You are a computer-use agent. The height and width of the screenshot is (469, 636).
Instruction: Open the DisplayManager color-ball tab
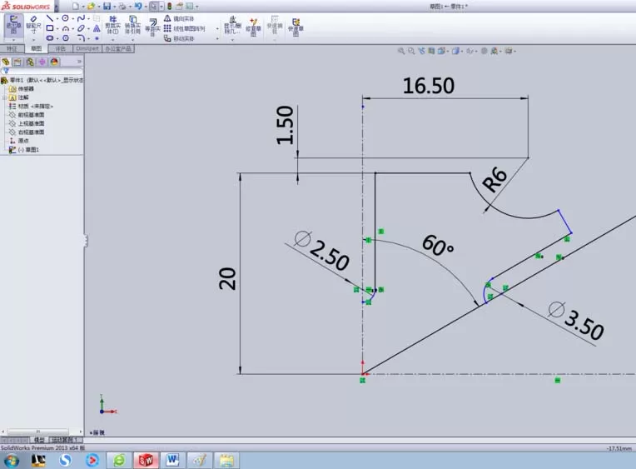coord(54,62)
